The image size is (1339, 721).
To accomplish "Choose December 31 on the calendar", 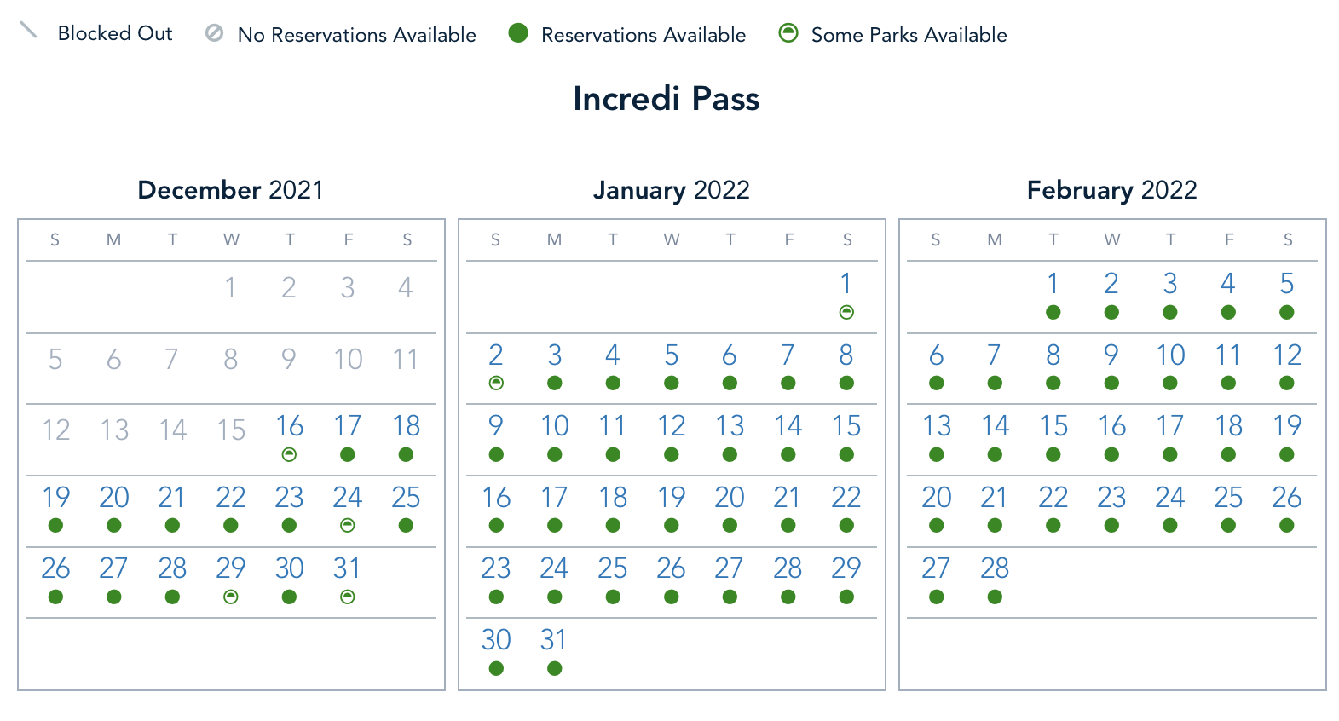I will point(347,568).
